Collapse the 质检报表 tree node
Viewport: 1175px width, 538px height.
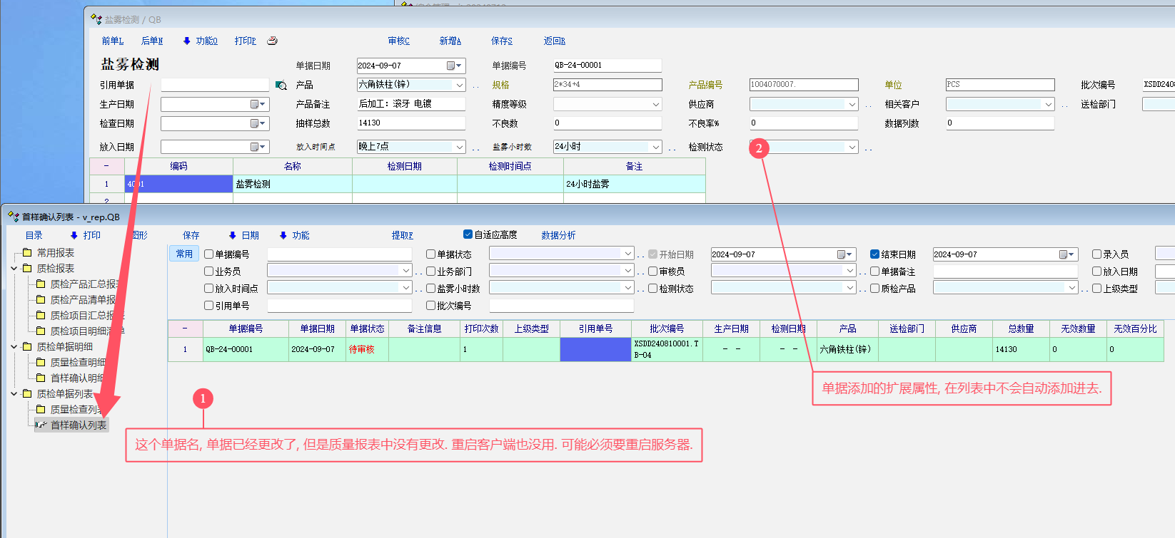14,269
